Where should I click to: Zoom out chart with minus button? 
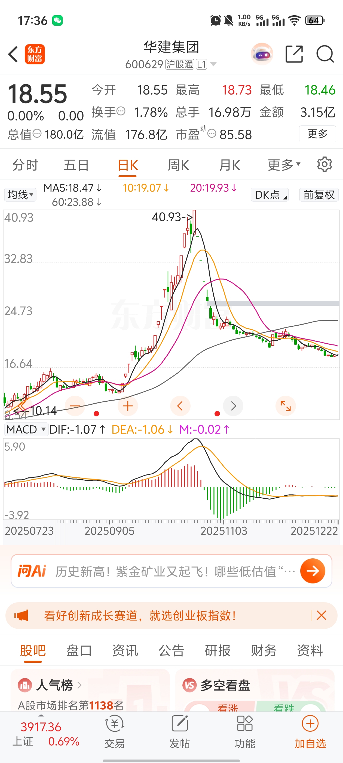click(x=75, y=406)
